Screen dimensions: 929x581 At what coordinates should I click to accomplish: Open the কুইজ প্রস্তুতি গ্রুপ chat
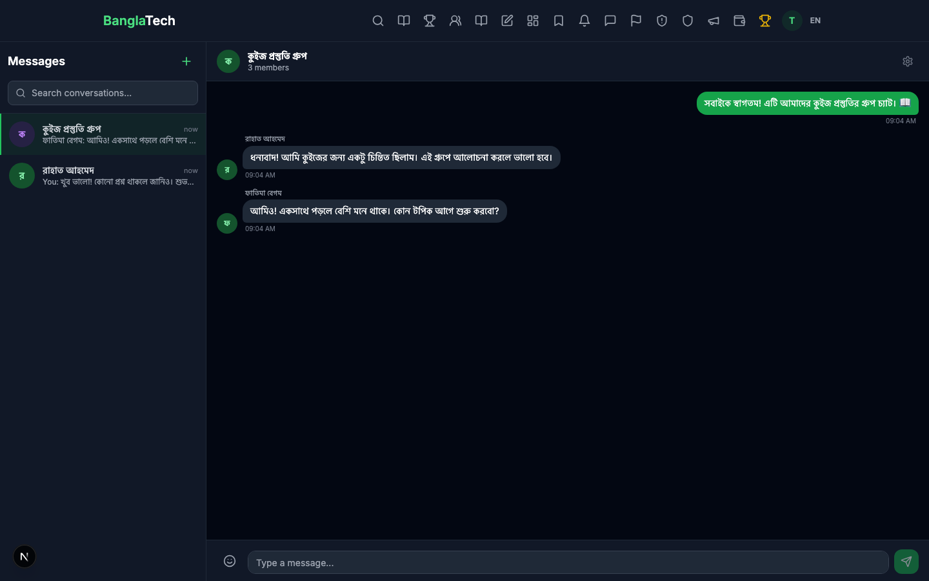[x=103, y=134]
